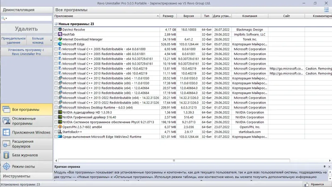Screen dimensions: 332x187
Task: Open Расширения браузеров section
Action: pos(27,144)
